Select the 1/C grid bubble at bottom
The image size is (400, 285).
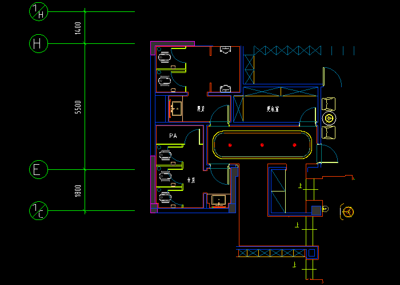[38, 211]
